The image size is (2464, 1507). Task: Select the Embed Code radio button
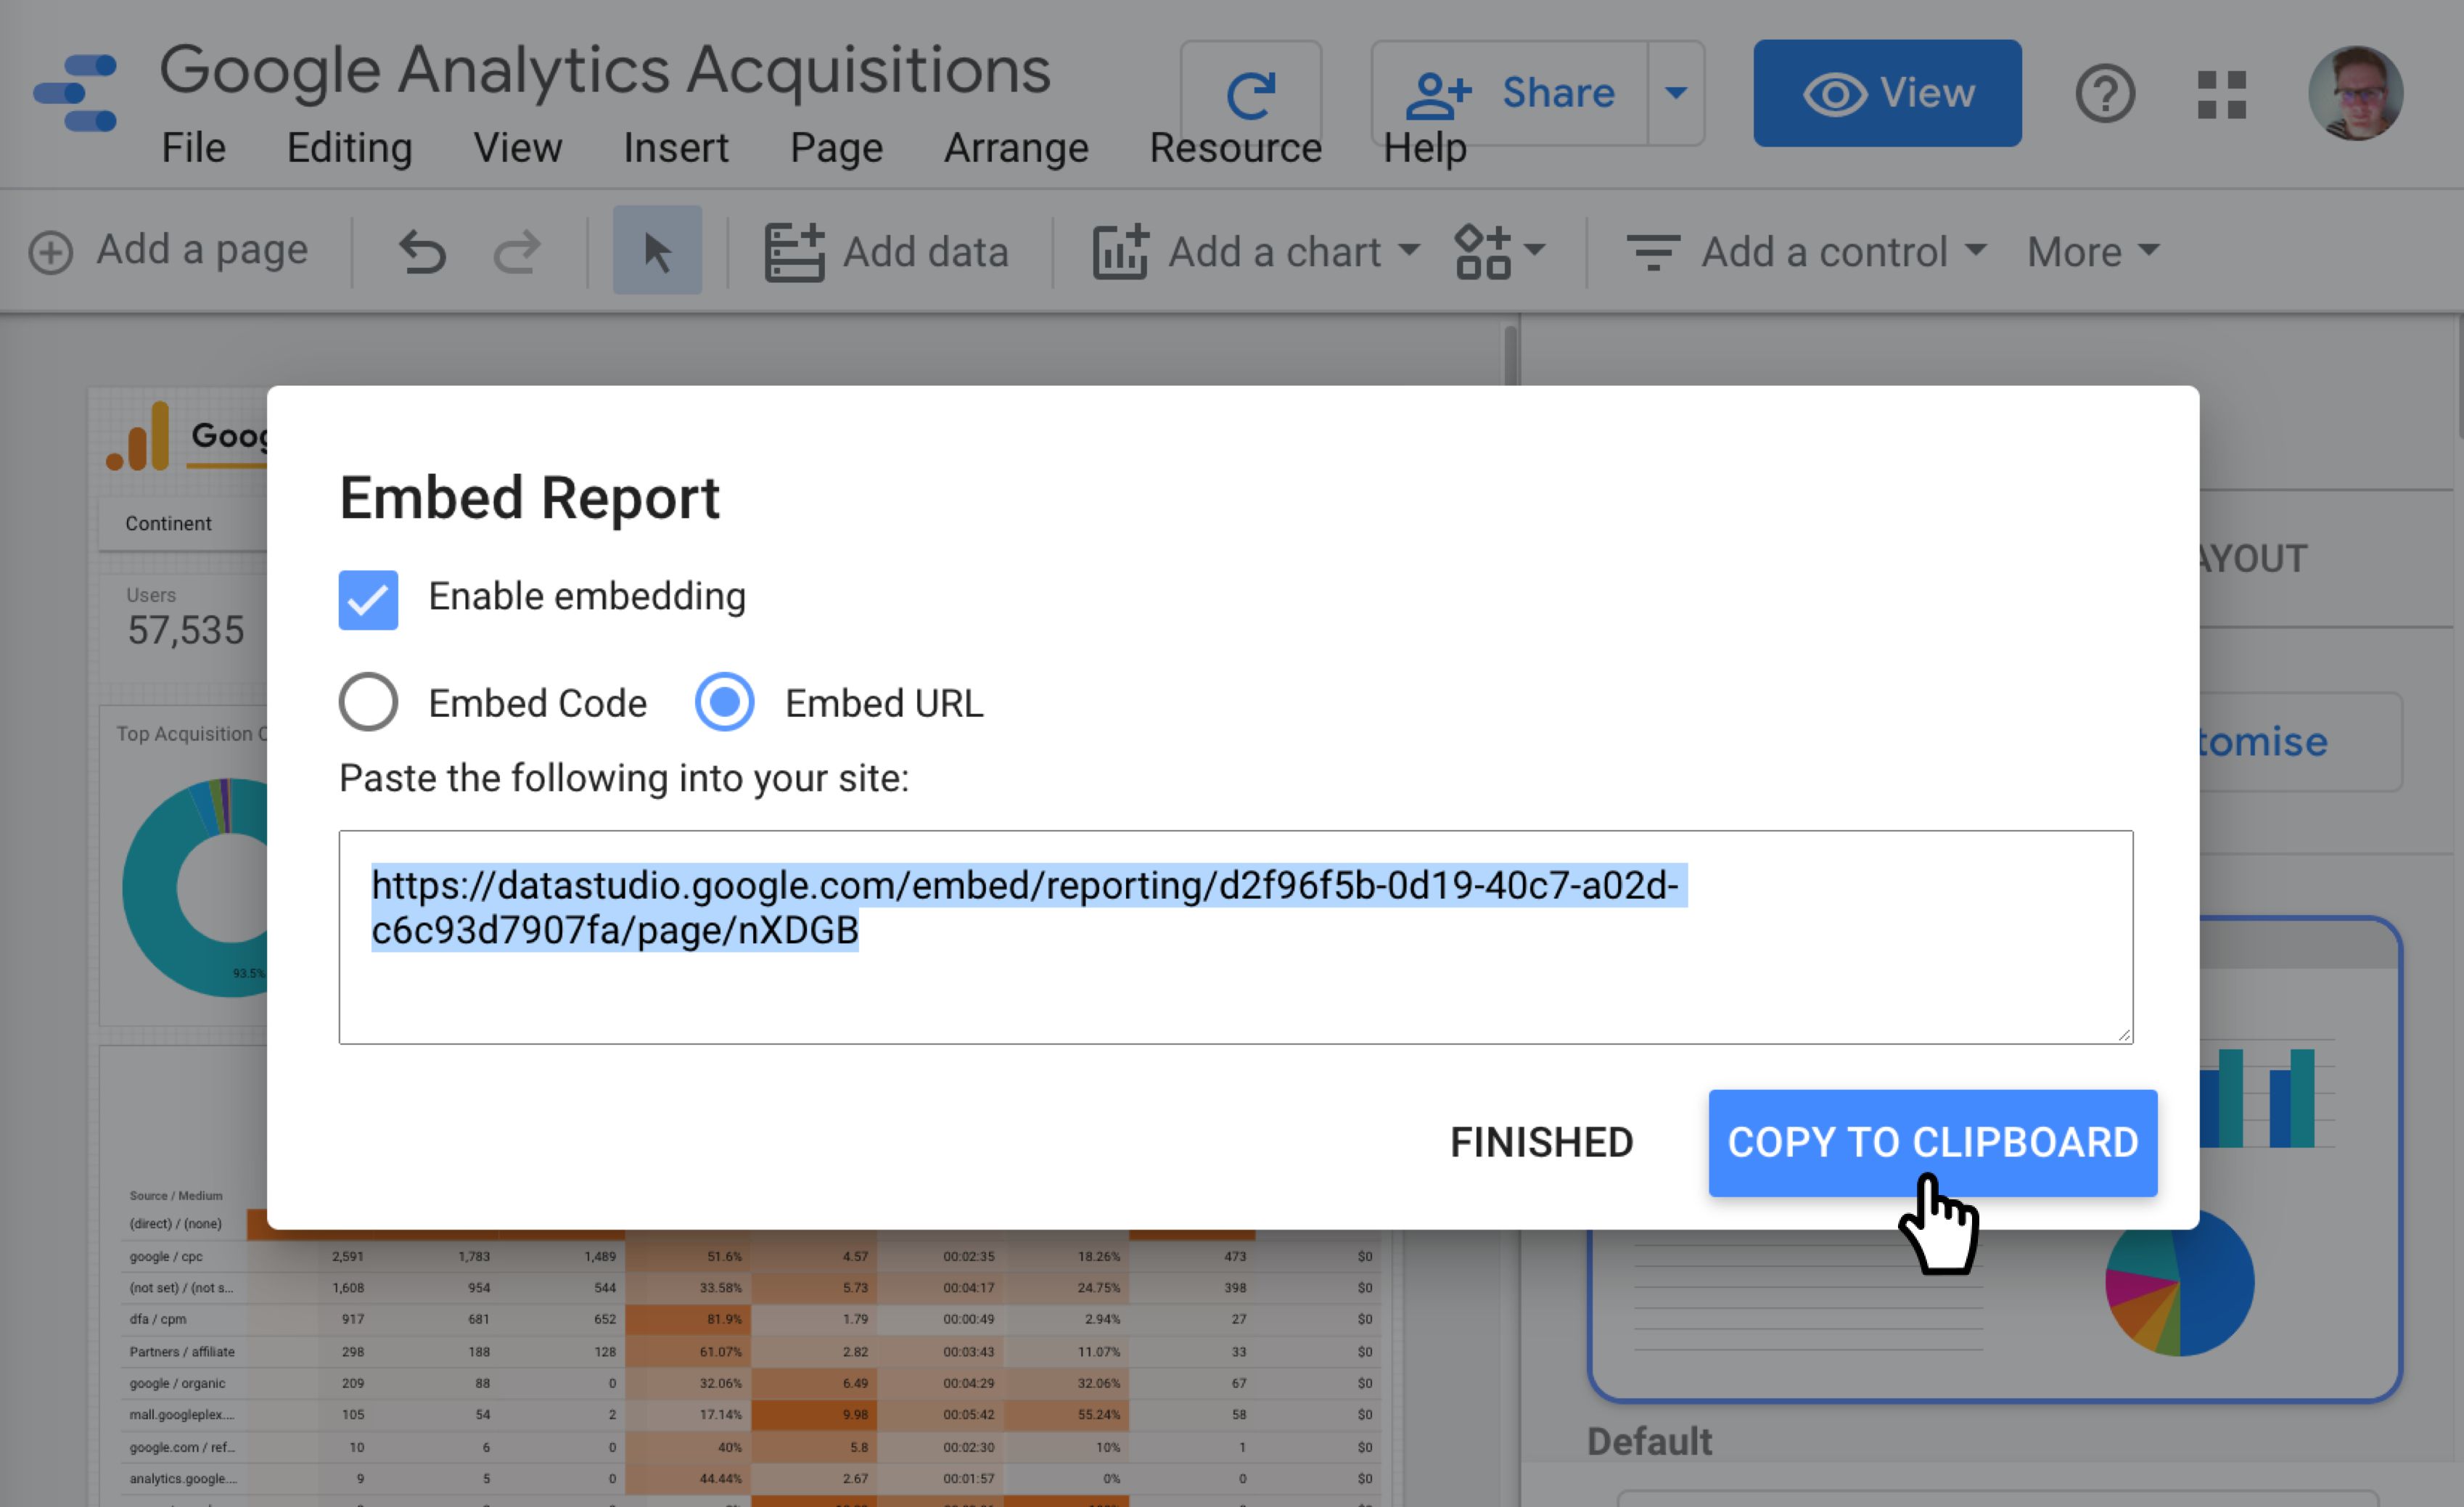click(368, 702)
